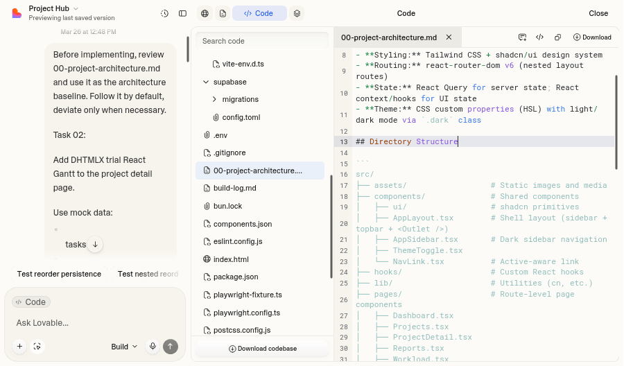The height and width of the screenshot is (366, 624).
Task: Click line 13 Directory Structure heading
Action: pos(407,141)
